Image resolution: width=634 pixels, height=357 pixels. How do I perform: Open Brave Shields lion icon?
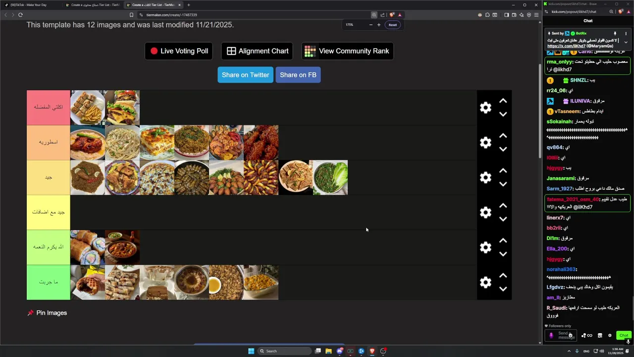click(x=392, y=15)
